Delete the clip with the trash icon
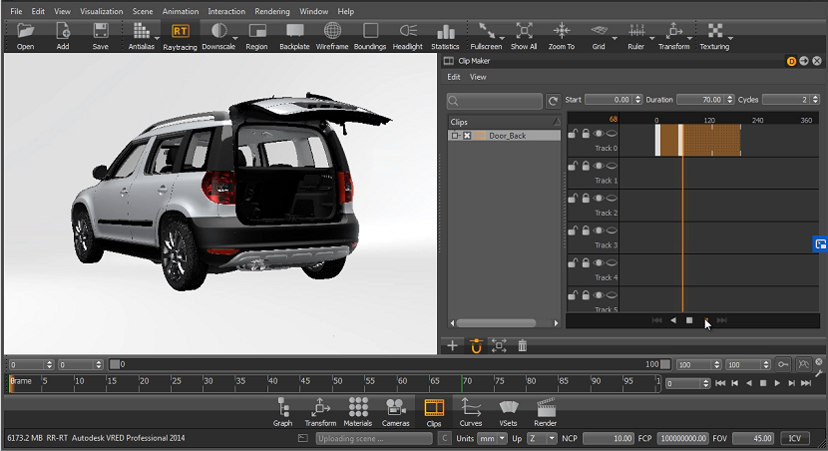This screenshot has height=451, width=828. (522, 346)
